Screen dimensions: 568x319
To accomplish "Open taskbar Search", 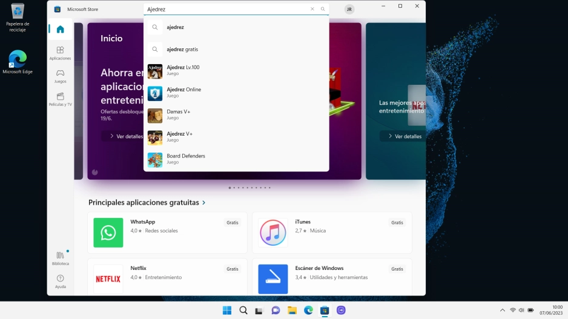I will [x=243, y=311].
